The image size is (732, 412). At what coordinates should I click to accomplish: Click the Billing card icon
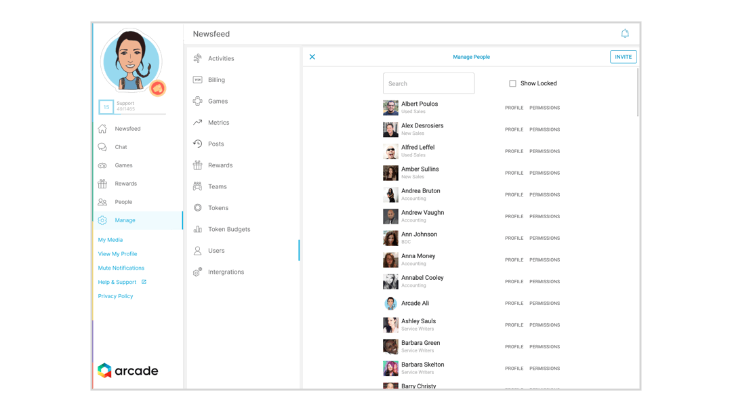click(x=197, y=80)
